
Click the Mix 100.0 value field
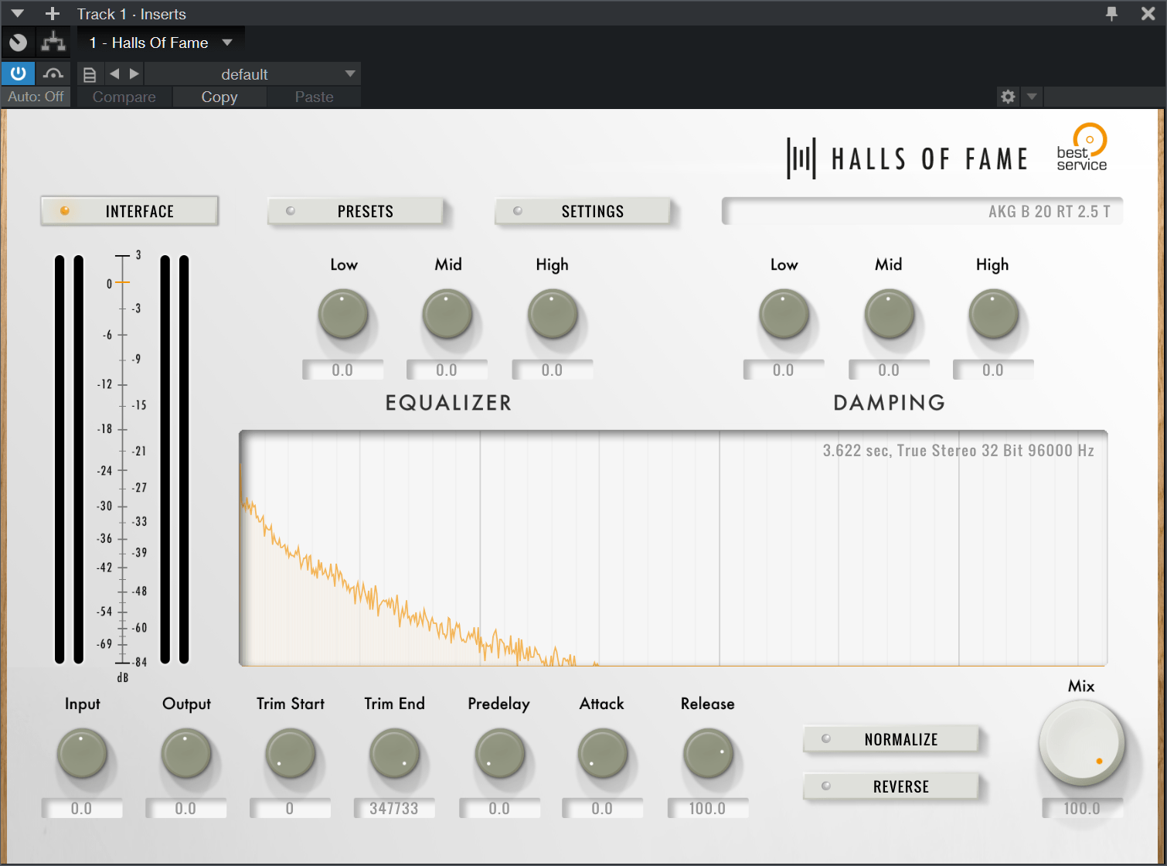[x=1082, y=808]
